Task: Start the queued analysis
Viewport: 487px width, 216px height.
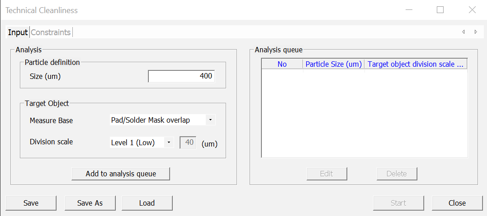Action: 398,203
